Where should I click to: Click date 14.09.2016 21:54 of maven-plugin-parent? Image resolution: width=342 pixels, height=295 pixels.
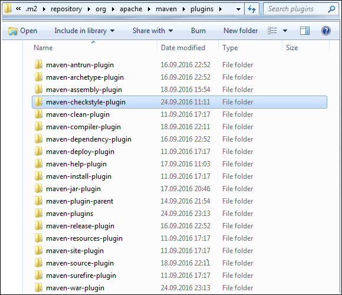click(185, 201)
